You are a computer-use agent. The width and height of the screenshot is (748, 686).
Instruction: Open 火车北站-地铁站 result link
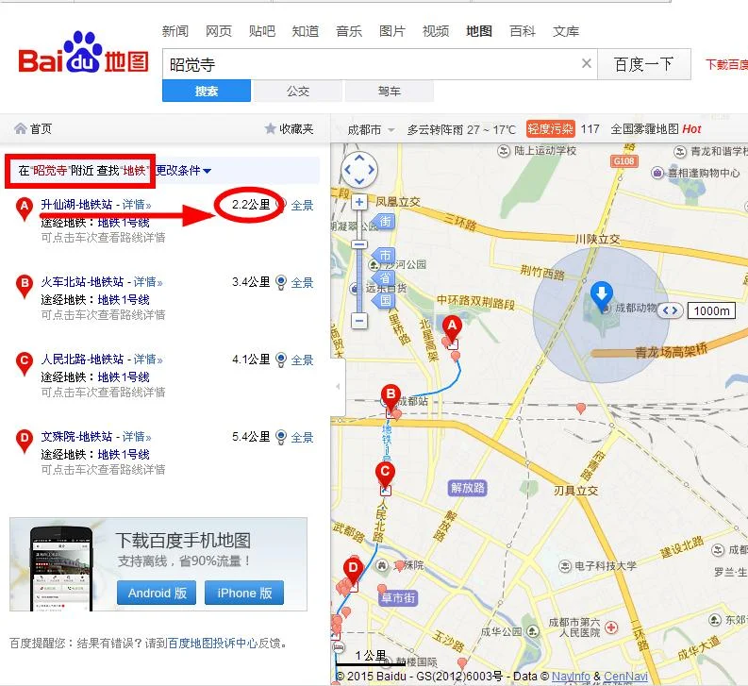[82, 282]
